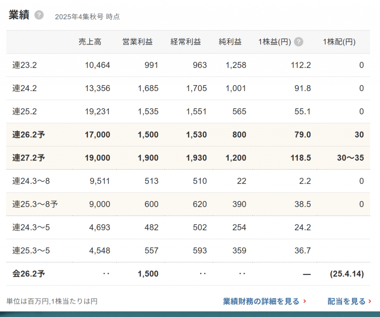Screen dimensions: 380x317
Task: Click the 連24.3〜8 row label
Action: pos(31,181)
